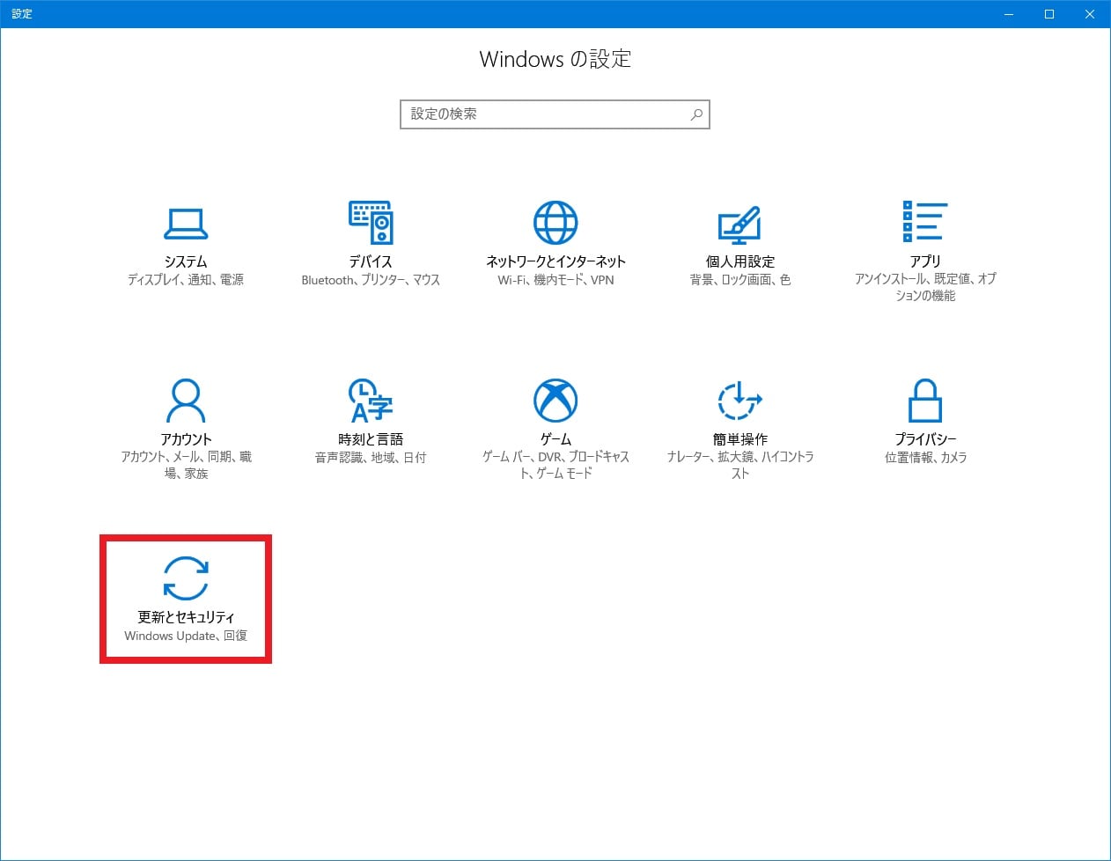
Task: Open the ネットワークとインターネット globe icon
Action: pyautogui.click(x=555, y=223)
